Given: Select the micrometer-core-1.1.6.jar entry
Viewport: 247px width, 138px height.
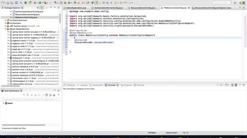Looking at the screenshot, I should coord(24,78).
